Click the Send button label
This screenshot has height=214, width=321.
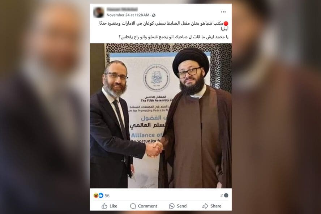tap(181, 206)
